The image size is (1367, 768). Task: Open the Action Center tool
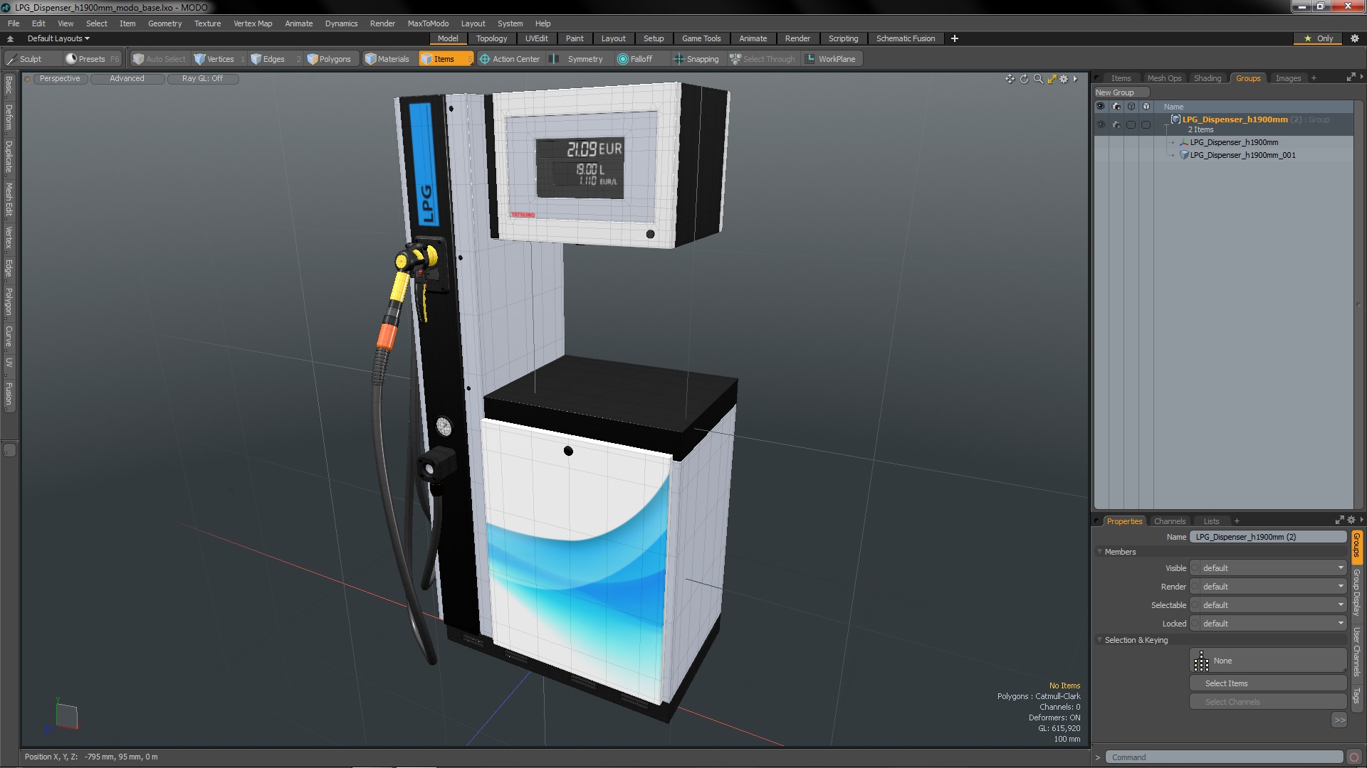509,59
